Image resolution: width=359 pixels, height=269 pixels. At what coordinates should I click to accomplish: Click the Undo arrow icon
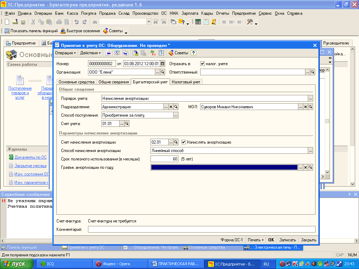(76, 22)
